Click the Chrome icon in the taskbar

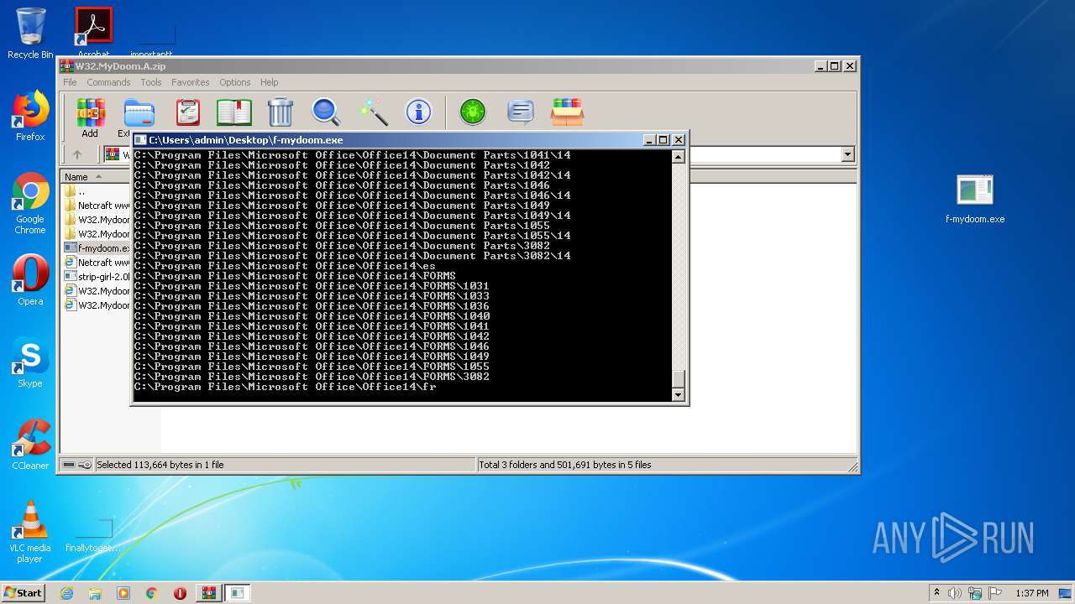(152, 593)
